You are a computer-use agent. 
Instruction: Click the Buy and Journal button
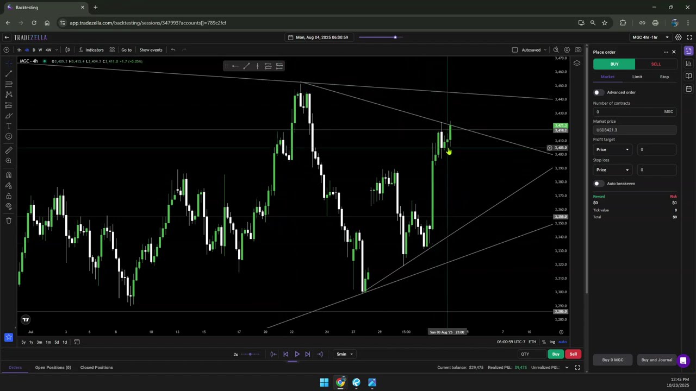[x=656, y=360]
